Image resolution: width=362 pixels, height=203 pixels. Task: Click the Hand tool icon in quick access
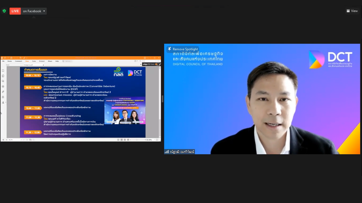coord(20,58)
